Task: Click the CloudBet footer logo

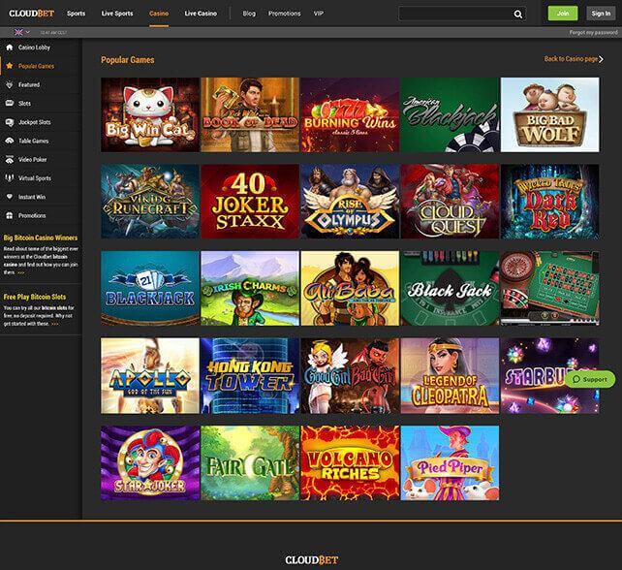Action: (x=311, y=560)
